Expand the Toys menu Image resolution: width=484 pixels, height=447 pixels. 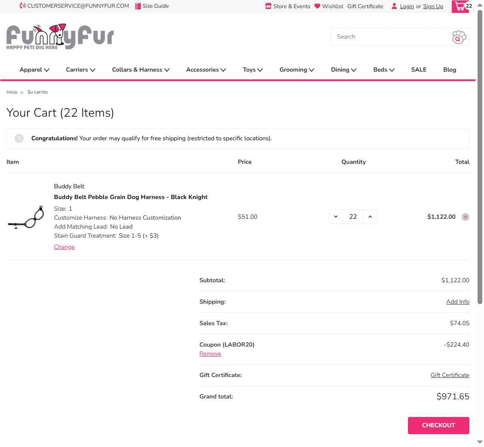253,69
